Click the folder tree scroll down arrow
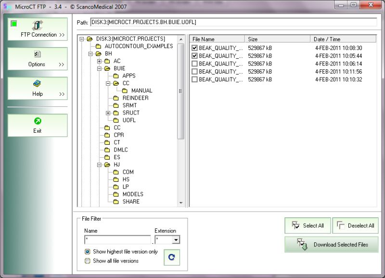The width and height of the screenshot is (385, 278). (x=181, y=203)
